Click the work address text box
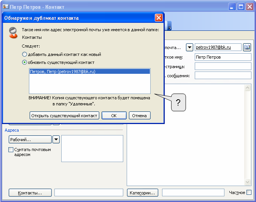 click(92, 148)
